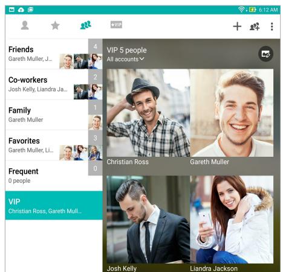Screen dimensions: 283x272
Task: Open the Co-workers group
Action: [x=54, y=84]
